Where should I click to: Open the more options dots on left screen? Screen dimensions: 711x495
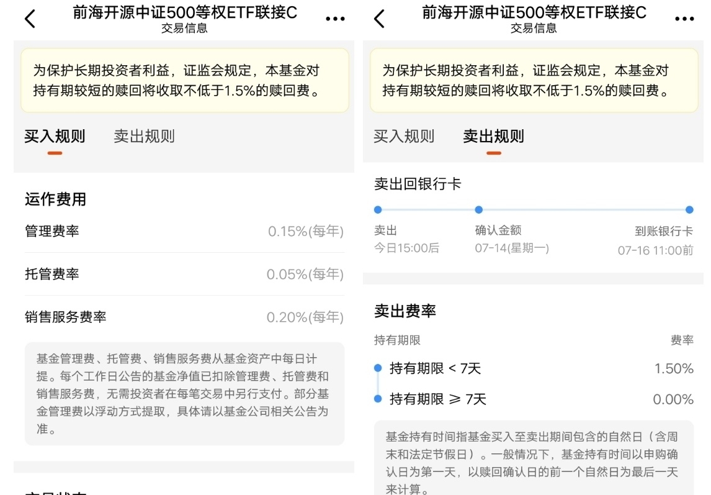pyautogui.click(x=335, y=19)
